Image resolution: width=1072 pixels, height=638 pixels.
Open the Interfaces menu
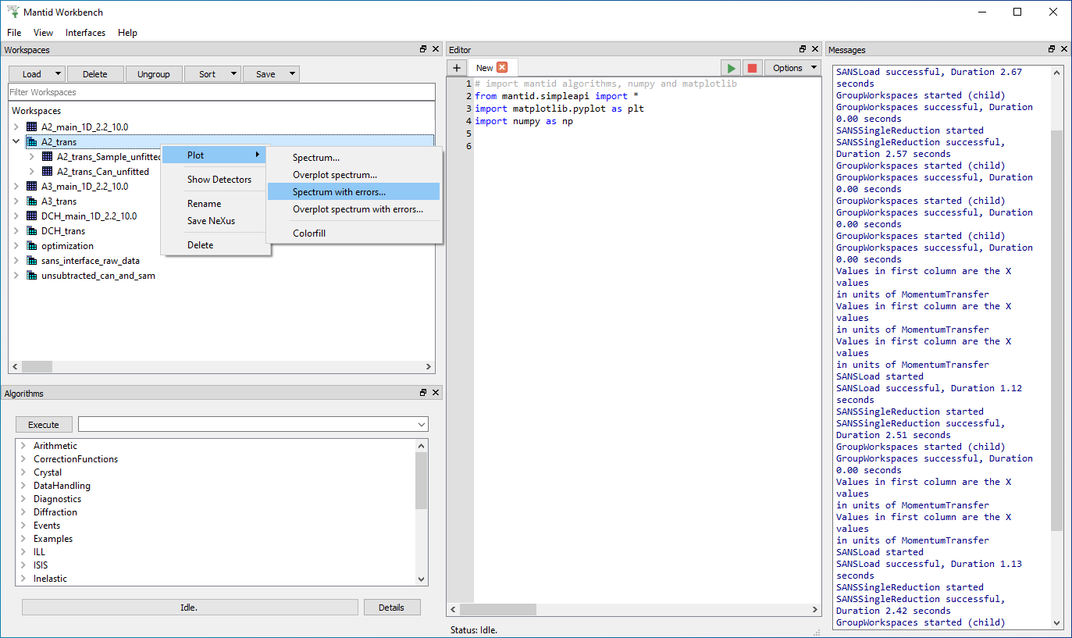click(x=85, y=33)
